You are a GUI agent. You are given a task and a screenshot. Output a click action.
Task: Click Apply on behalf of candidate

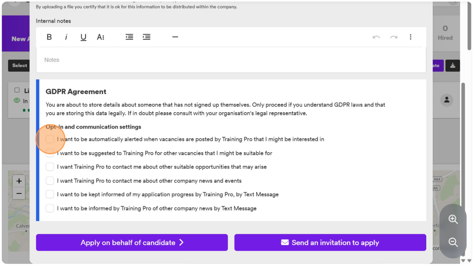[132, 242]
